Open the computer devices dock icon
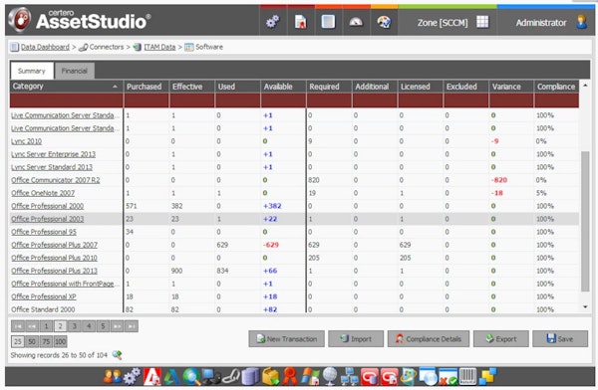 pyautogui.click(x=211, y=377)
